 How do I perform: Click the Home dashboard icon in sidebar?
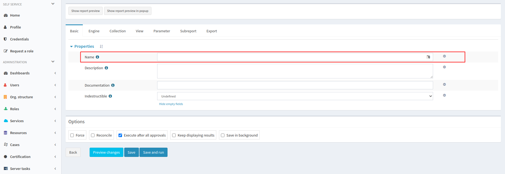5,15
